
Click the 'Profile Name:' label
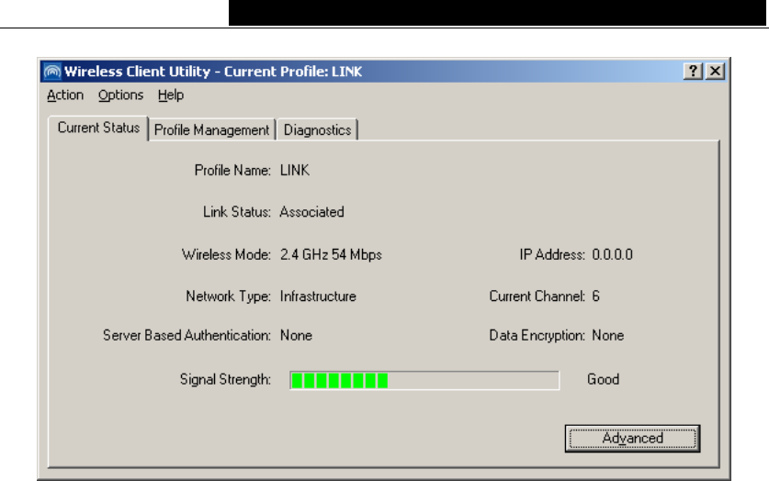232,171
